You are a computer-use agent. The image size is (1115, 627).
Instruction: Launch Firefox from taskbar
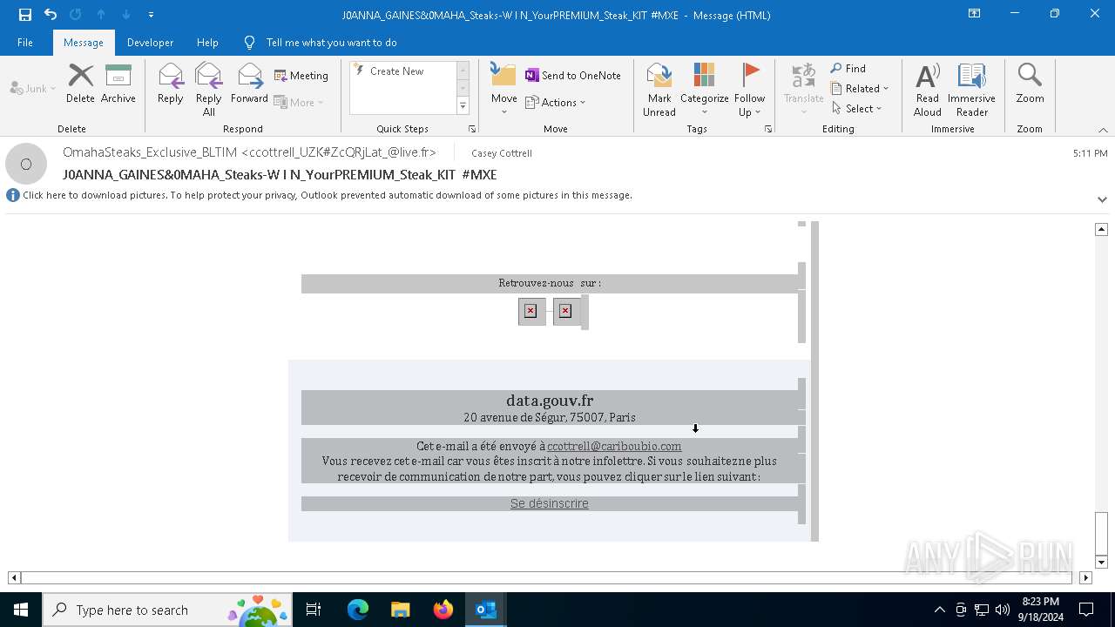click(443, 610)
